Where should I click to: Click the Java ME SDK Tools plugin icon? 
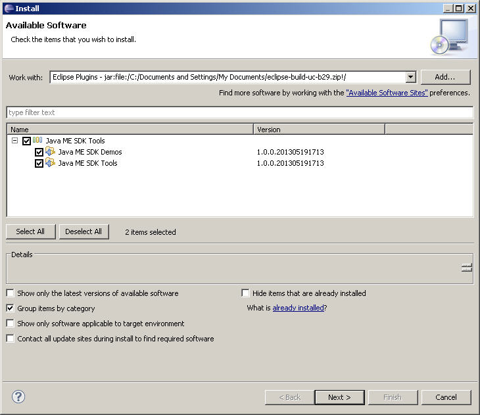tap(50, 163)
